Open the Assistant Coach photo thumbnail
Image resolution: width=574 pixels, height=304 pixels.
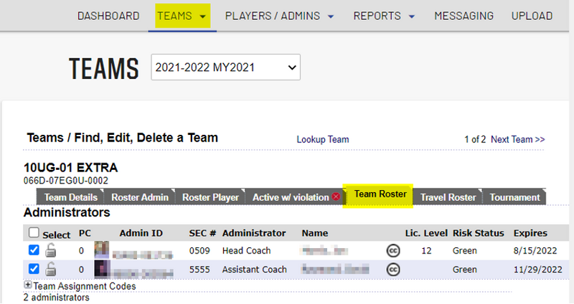tap(102, 269)
